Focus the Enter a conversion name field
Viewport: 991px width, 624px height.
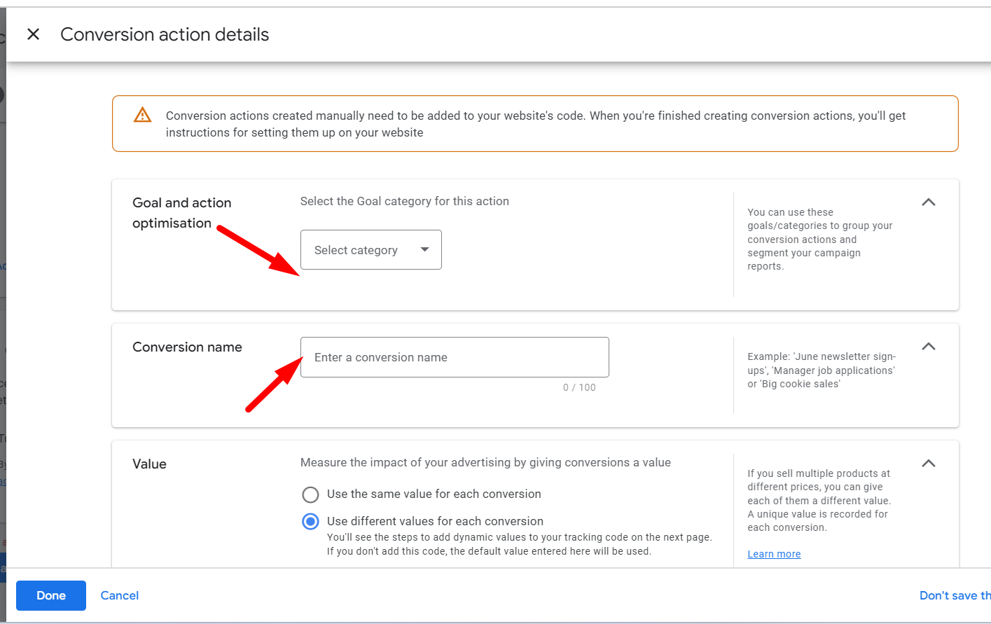(x=455, y=357)
